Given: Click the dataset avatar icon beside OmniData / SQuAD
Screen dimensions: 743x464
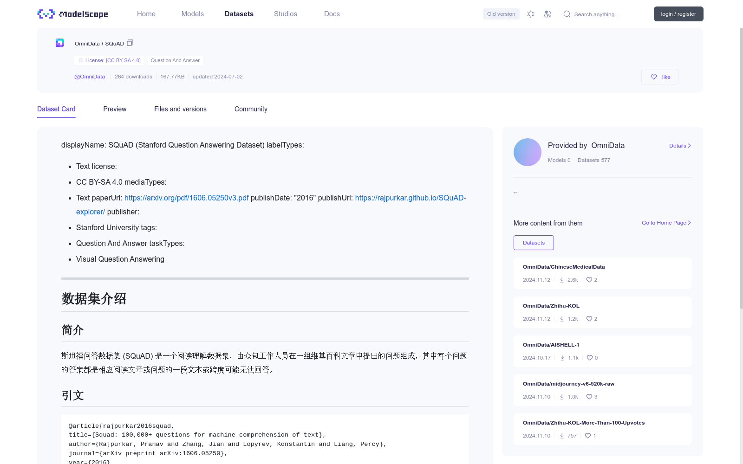Looking at the screenshot, I should [x=60, y=43].
